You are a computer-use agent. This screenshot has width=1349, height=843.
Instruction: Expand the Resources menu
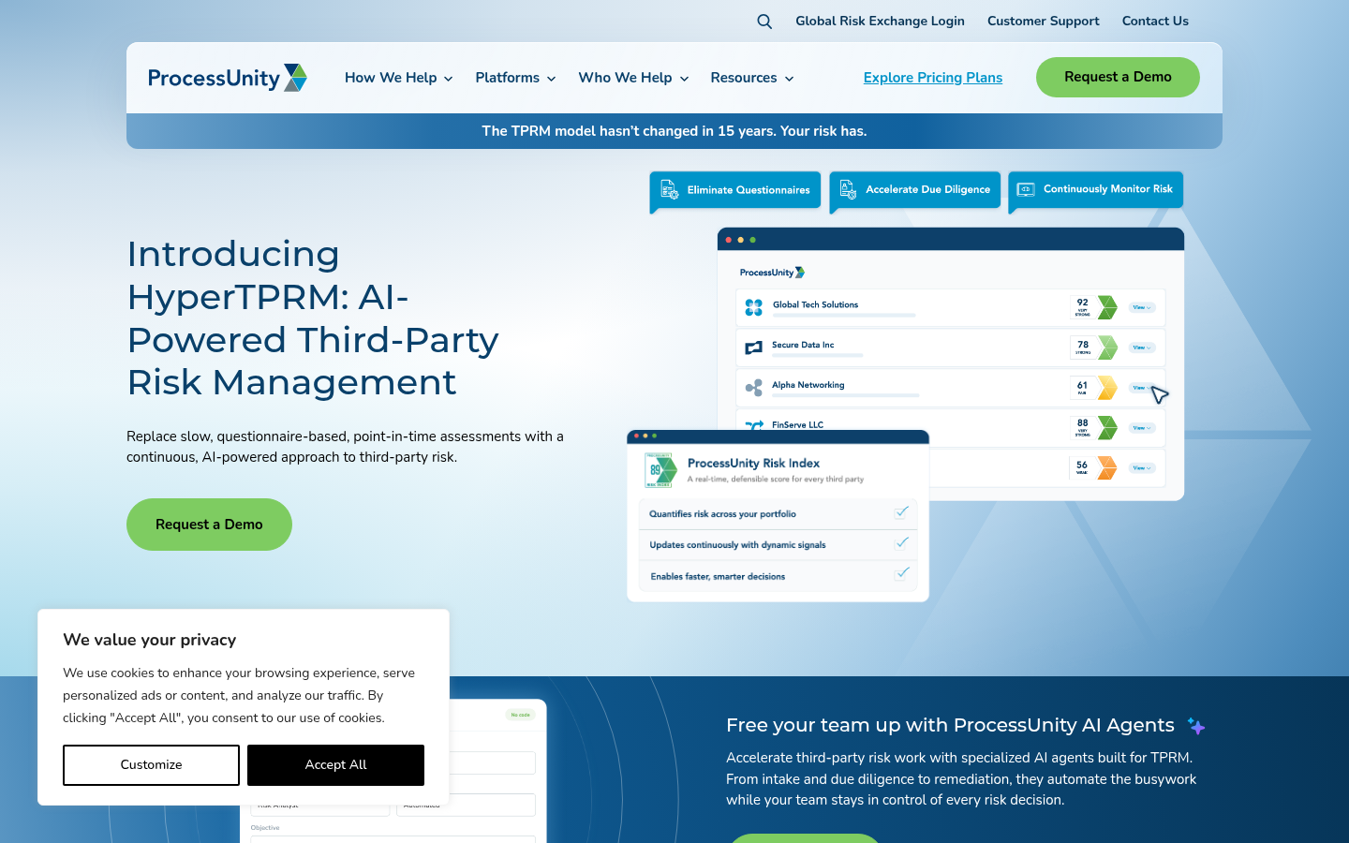(x=752, y=78)
